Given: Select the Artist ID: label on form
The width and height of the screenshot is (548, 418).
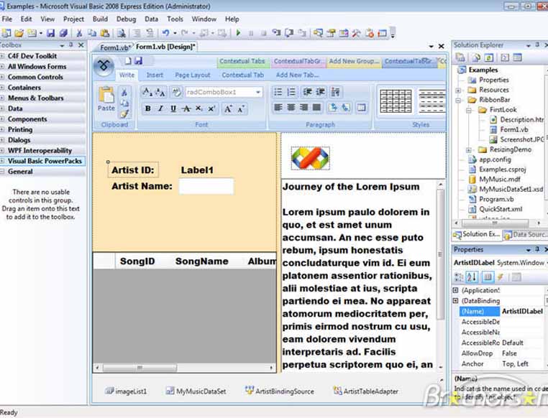Looking at the screenshot, I should coord(133,170).
